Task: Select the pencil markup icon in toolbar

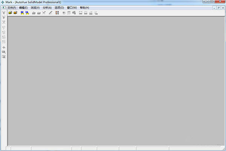Action: point(50,13)
